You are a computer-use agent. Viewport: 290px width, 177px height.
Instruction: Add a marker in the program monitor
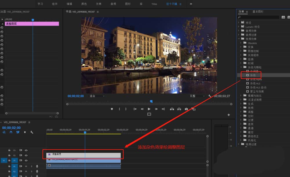(112, 109)
